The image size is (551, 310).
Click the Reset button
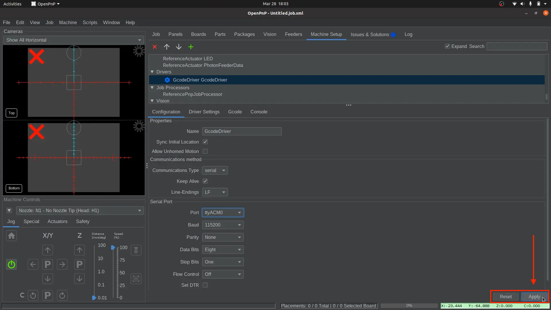pyautogui.click(x=505, y=297)
